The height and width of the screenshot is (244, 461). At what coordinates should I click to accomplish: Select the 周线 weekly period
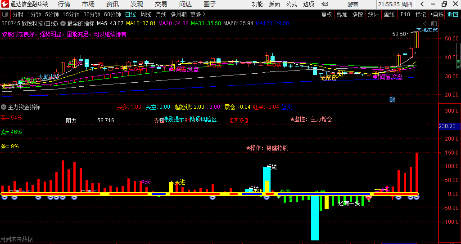(x=145, y=14)
